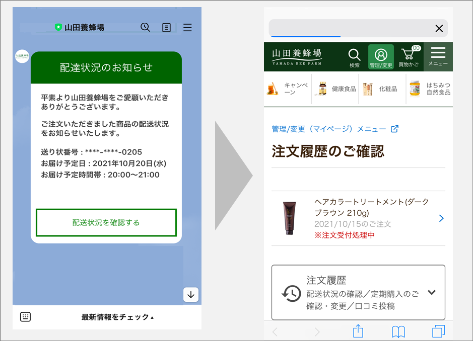This screenshot has width=473, height=341.
Task: Close the in-app browser with X
Action: (439, 28)
